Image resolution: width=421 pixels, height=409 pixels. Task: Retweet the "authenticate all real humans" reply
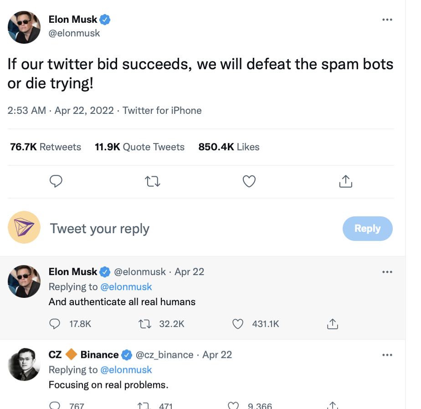coord(144,324)
